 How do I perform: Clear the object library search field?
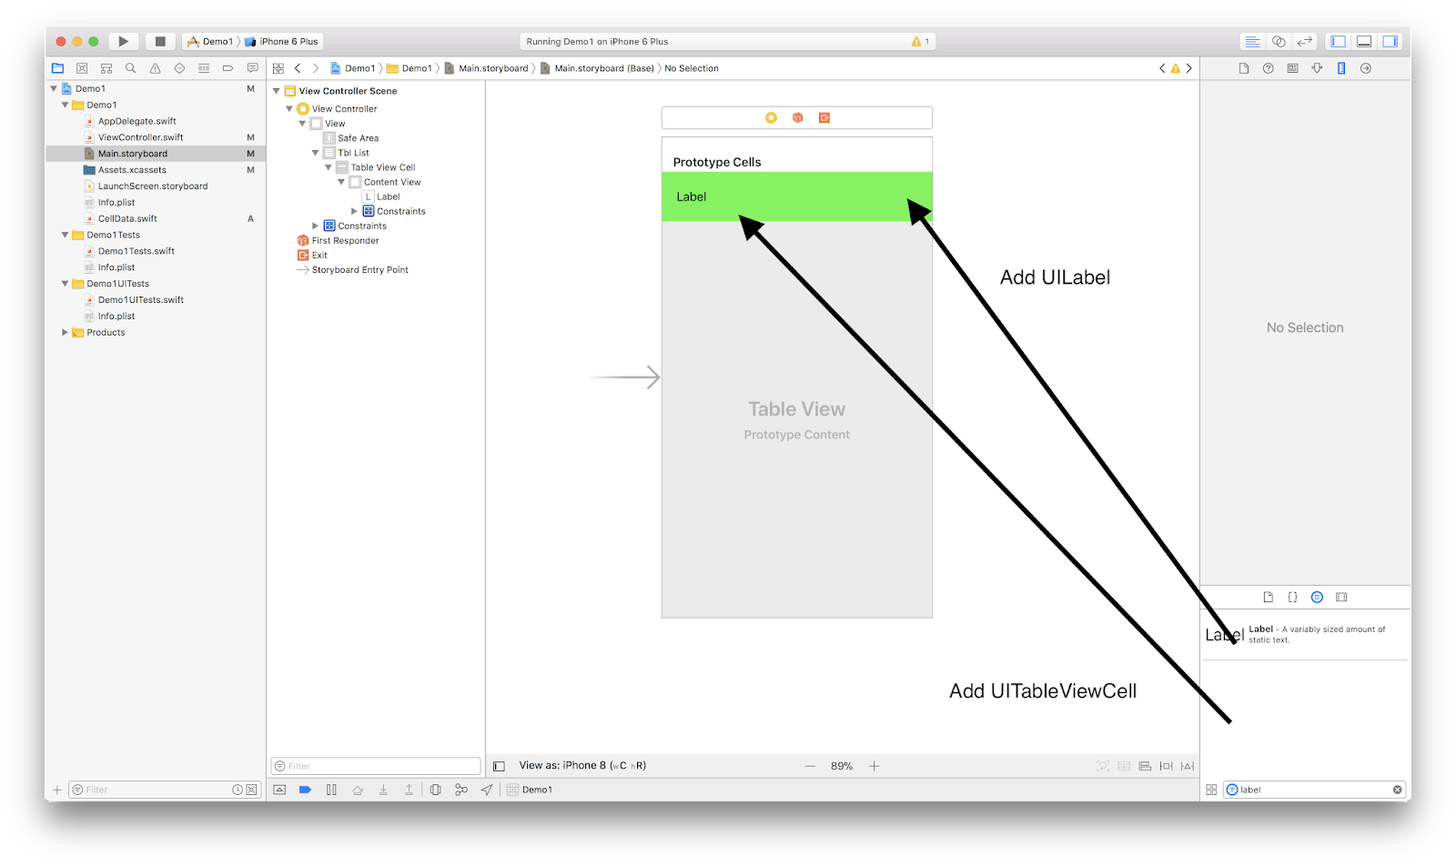pyautogui.click(x=1397, y=790)
